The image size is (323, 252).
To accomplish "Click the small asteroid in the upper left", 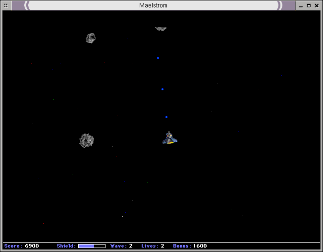I will coord(91,38).
